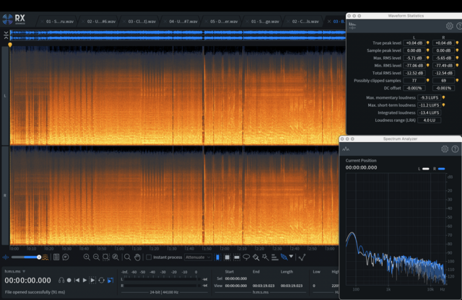Click the View Length time field
Screen dimensions: 462x300
click(x=292, y=286)
